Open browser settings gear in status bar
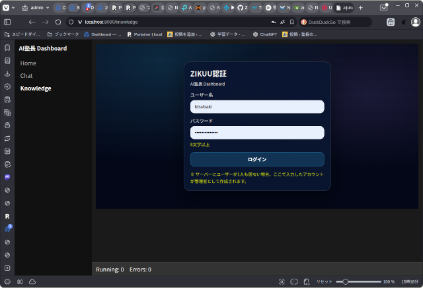 pos(7,281)
